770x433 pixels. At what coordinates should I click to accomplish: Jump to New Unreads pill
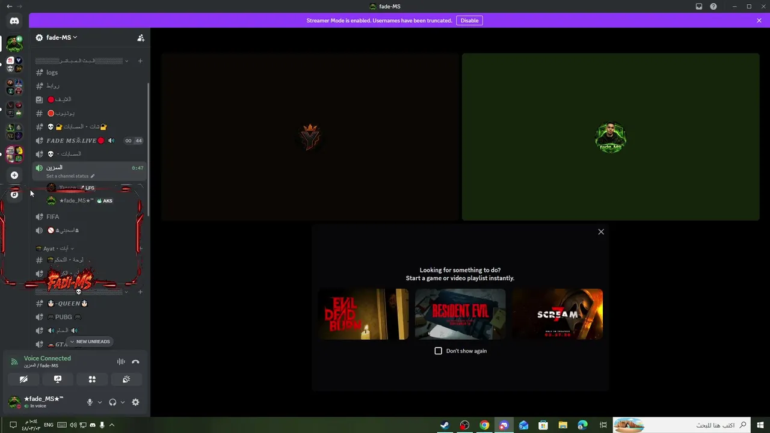tap(90, 342)
